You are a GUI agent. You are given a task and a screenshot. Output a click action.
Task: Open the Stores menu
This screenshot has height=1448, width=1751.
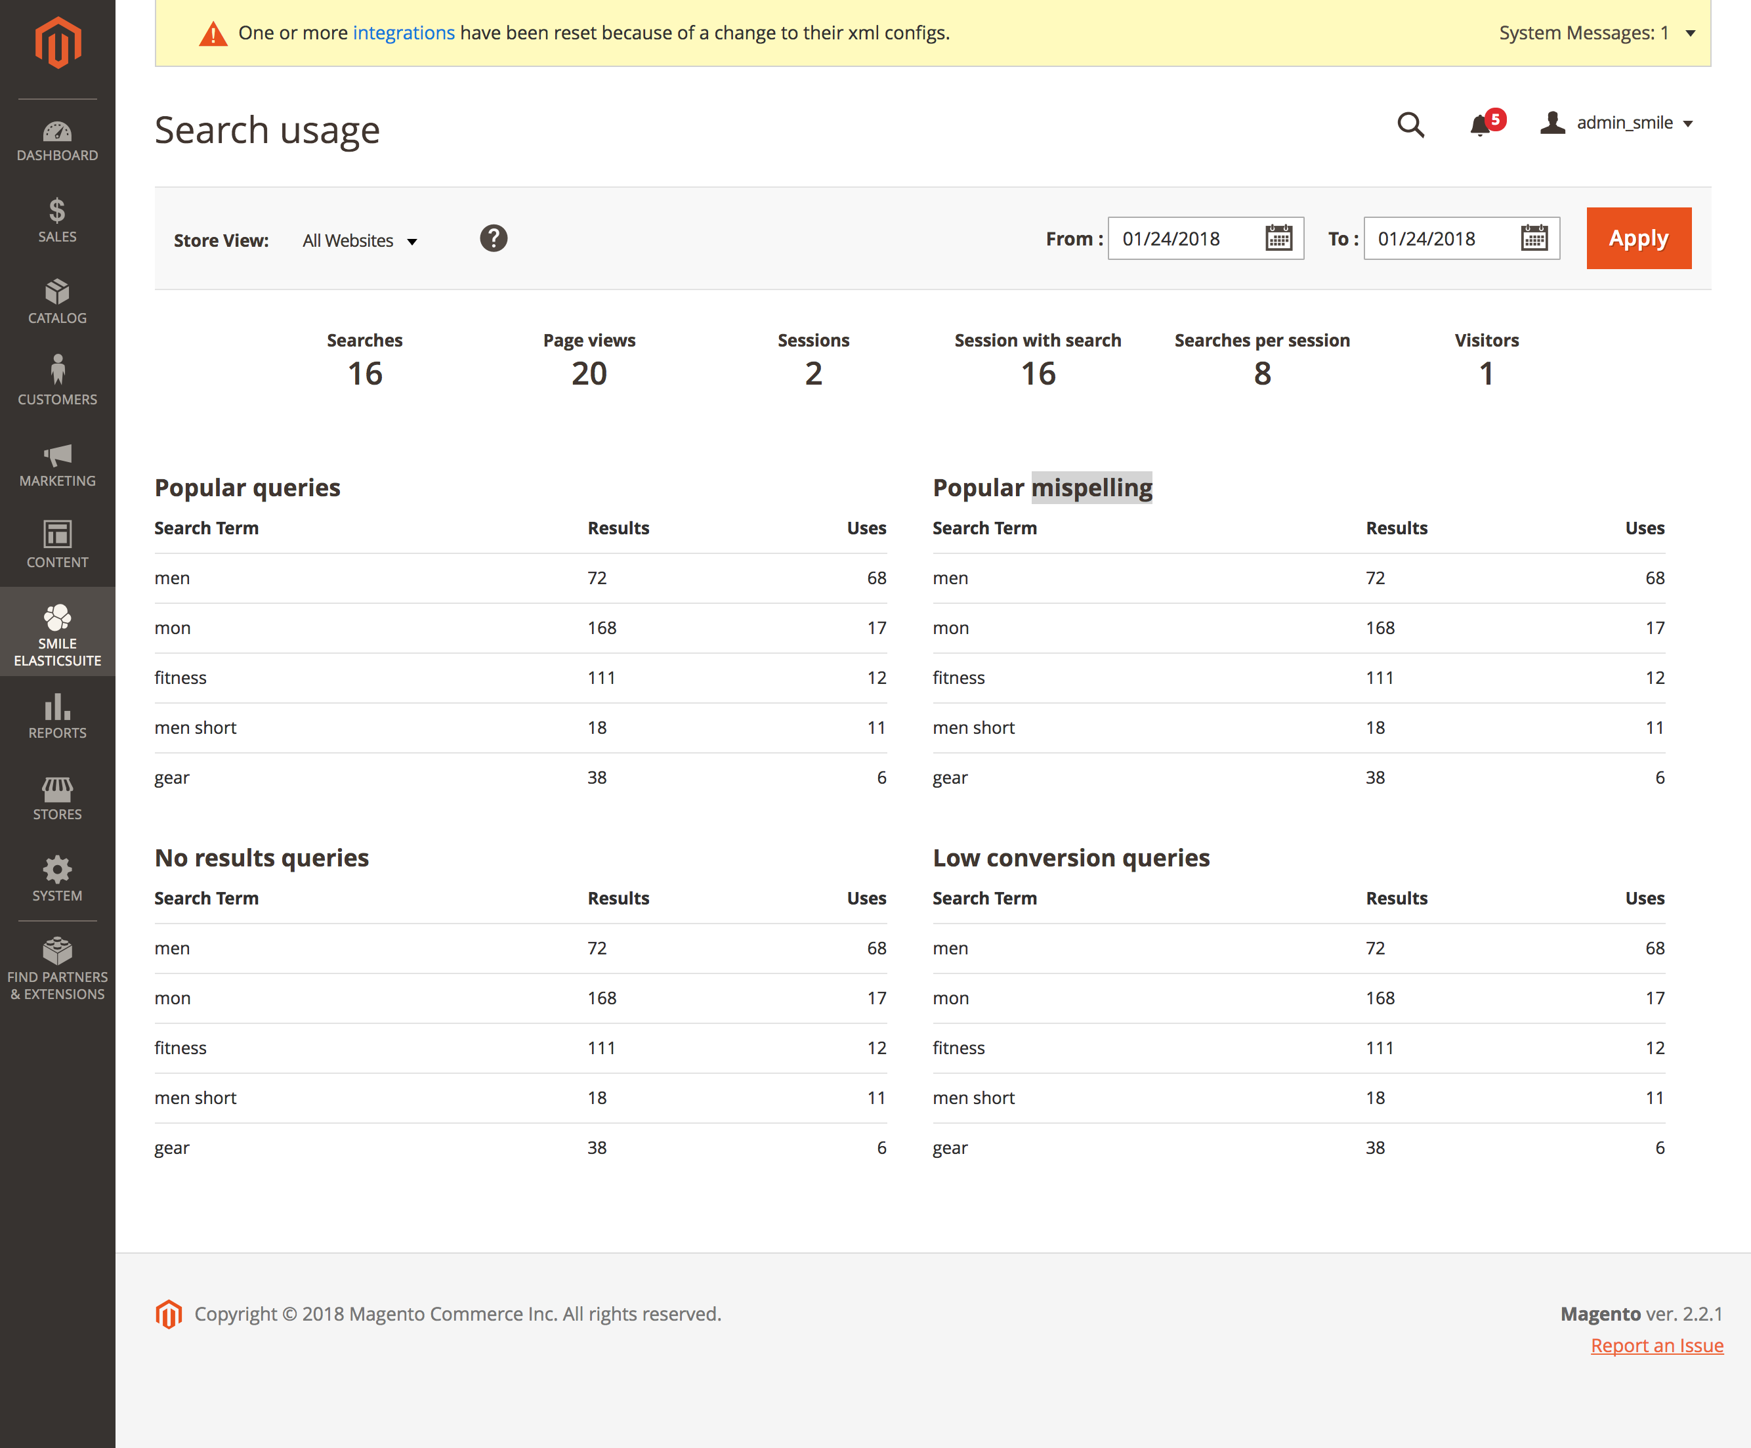pyautogui.click(x=58, y=798)
